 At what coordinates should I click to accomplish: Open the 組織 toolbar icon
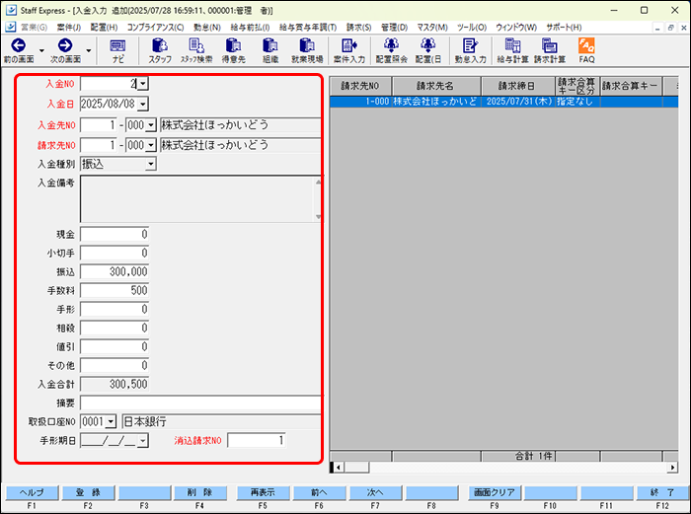pos(270,45)
